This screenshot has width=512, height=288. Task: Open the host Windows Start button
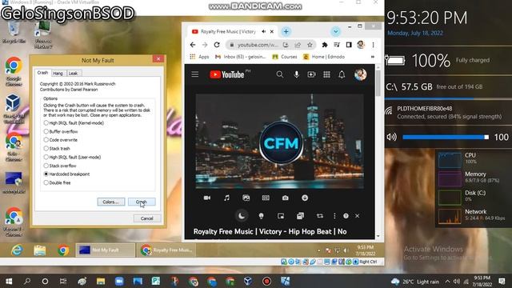9,281
